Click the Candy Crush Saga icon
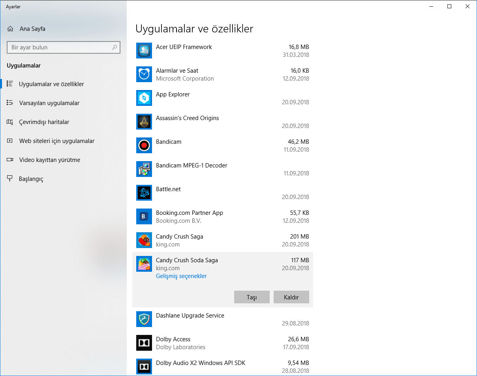 pos(144,240)
